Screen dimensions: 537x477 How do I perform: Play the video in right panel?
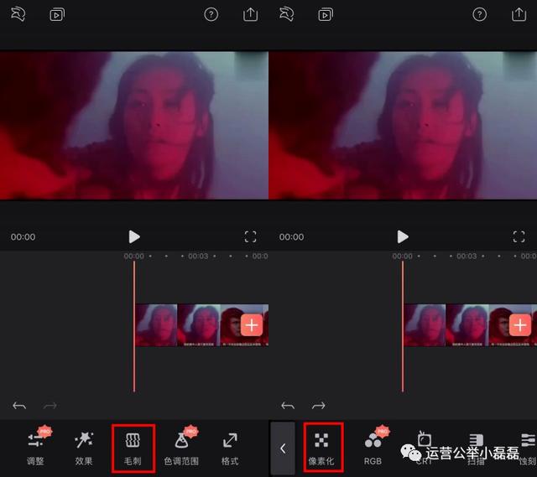click(x=403, y=236)
